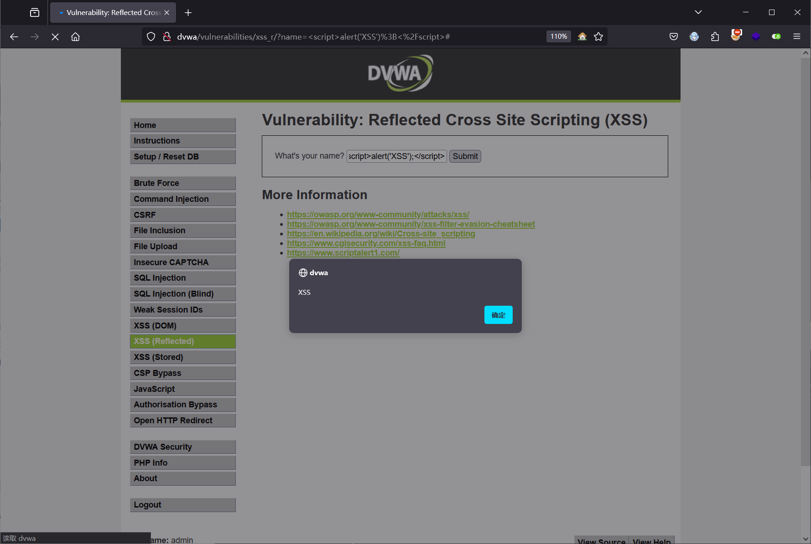This screenshot has height=544, width=811.
Task: Select the CSRF menu entry
Action: point(183,215)
